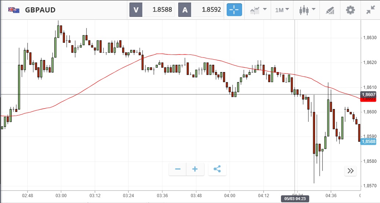The width and height of the screenshot is (380, 203).
Task: Click the blue 1,8588 current price label
Action: coord(368,142)
